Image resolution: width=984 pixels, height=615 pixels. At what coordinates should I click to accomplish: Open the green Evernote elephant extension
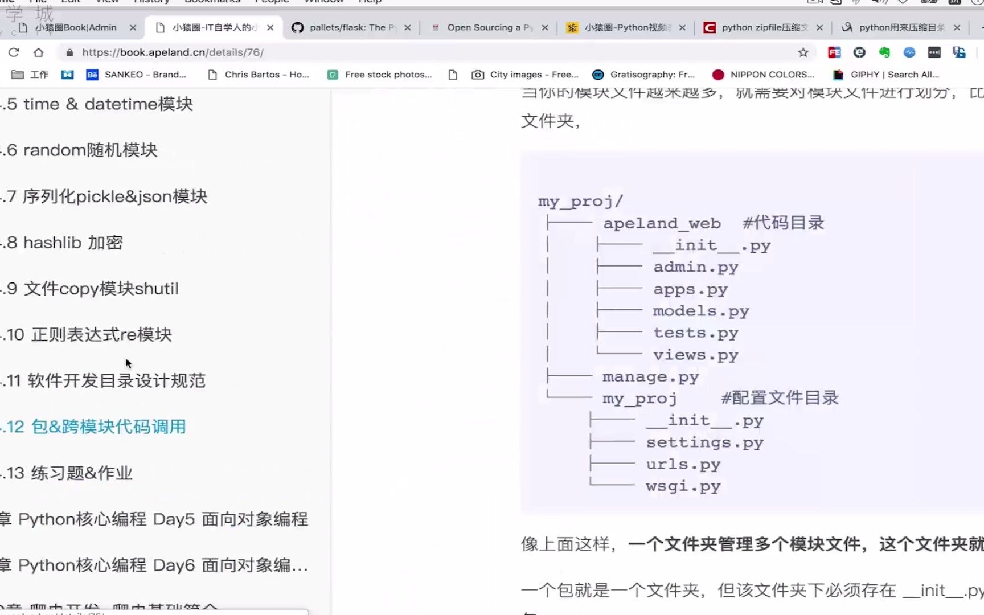[x=884, y=52]
